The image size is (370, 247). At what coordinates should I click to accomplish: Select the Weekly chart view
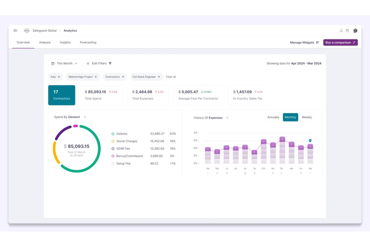(x=307, y=117)
